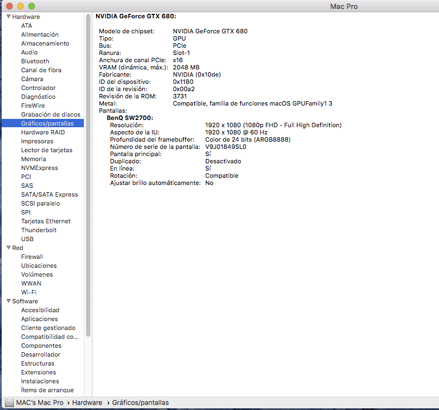The height and width of the screenshot is (410, 439).
Task: Click the Slot-1 value
Action: (x=181, y=53)
